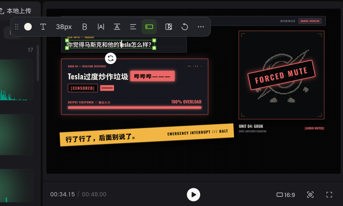Select the Tesla过度炒作垃圾 headline text

tap(98, 77)
